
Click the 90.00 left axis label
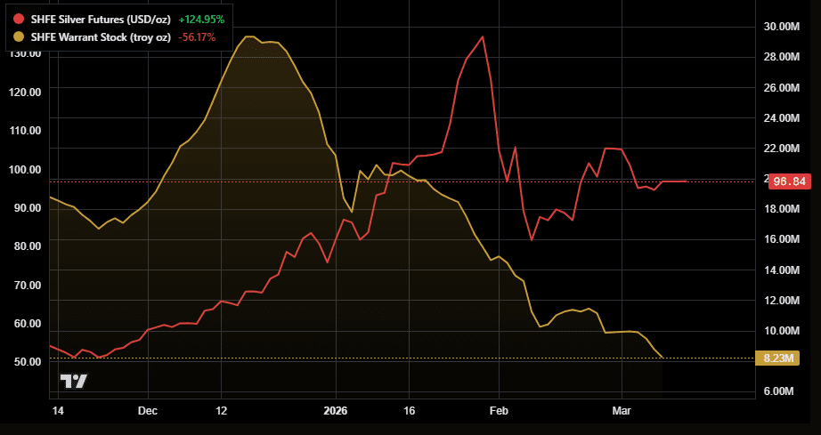[28, 207]
